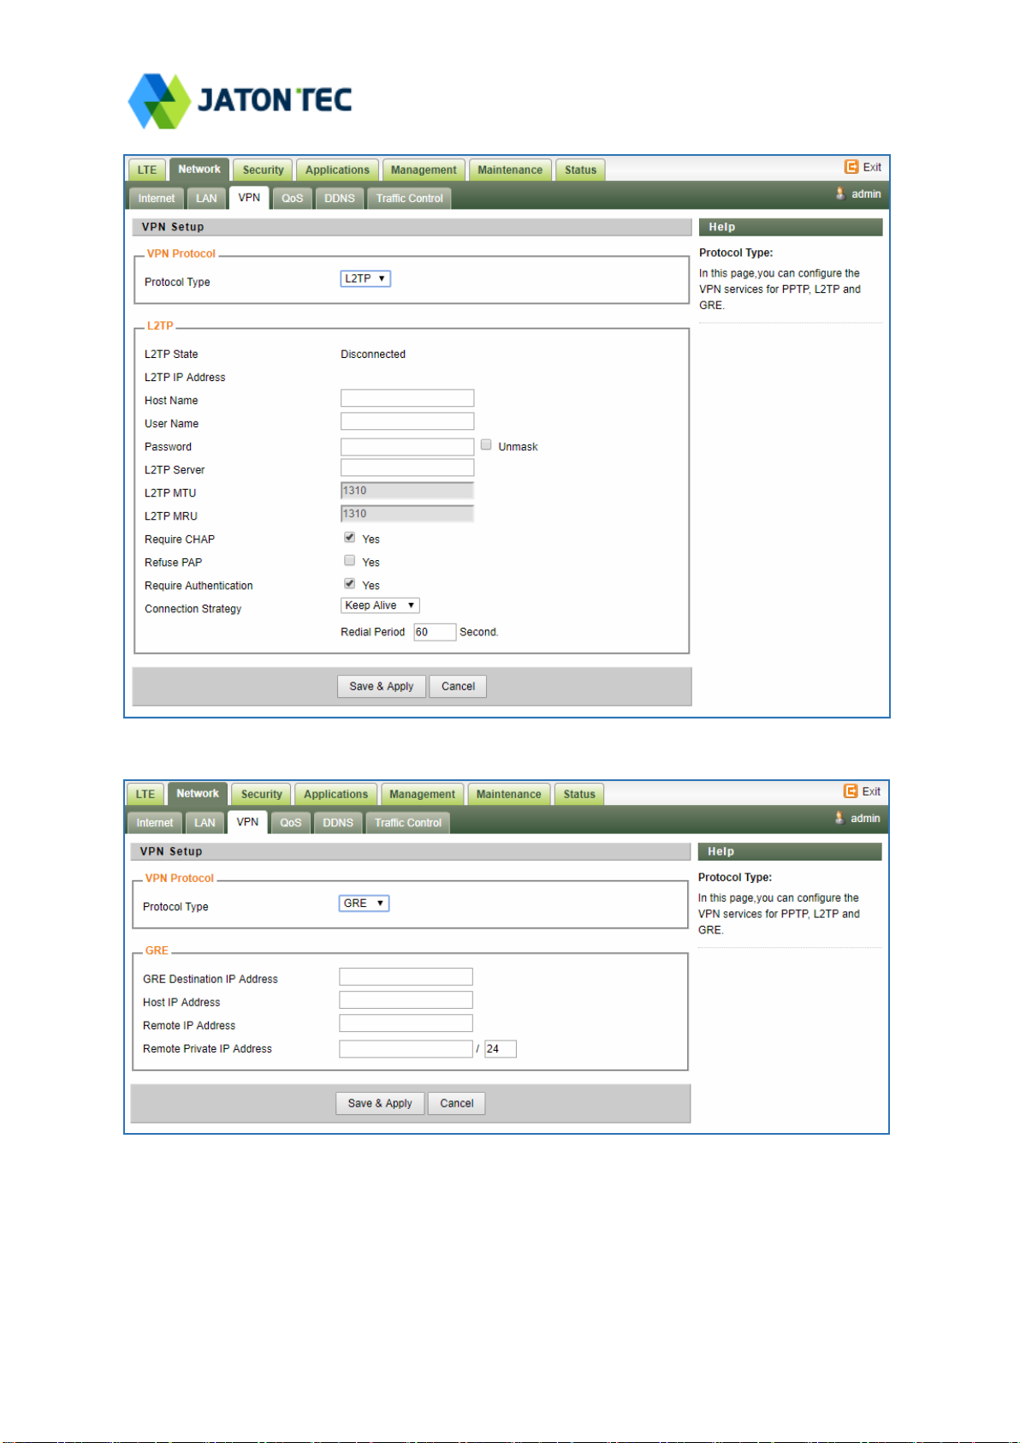
Task: Open Maintenance tab in GRE screenshot
Action: pos(508,795)
